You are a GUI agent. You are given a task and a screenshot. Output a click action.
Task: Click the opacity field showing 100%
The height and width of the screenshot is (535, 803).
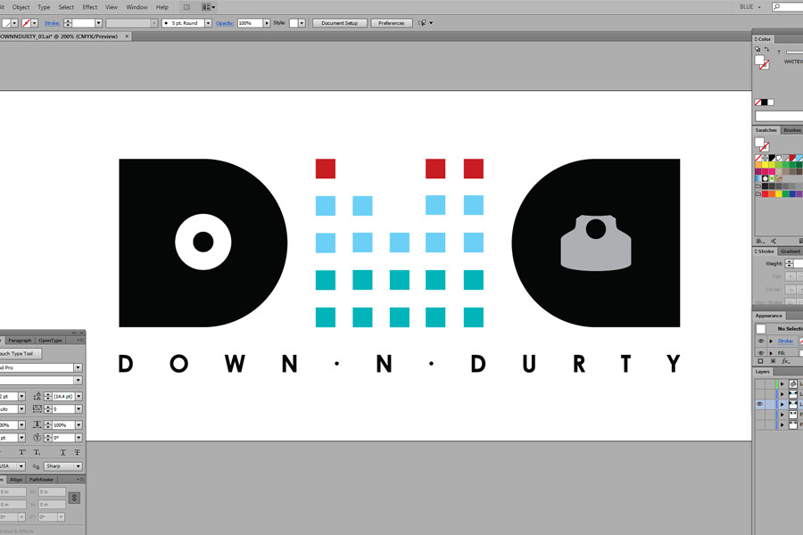(251, 23)
